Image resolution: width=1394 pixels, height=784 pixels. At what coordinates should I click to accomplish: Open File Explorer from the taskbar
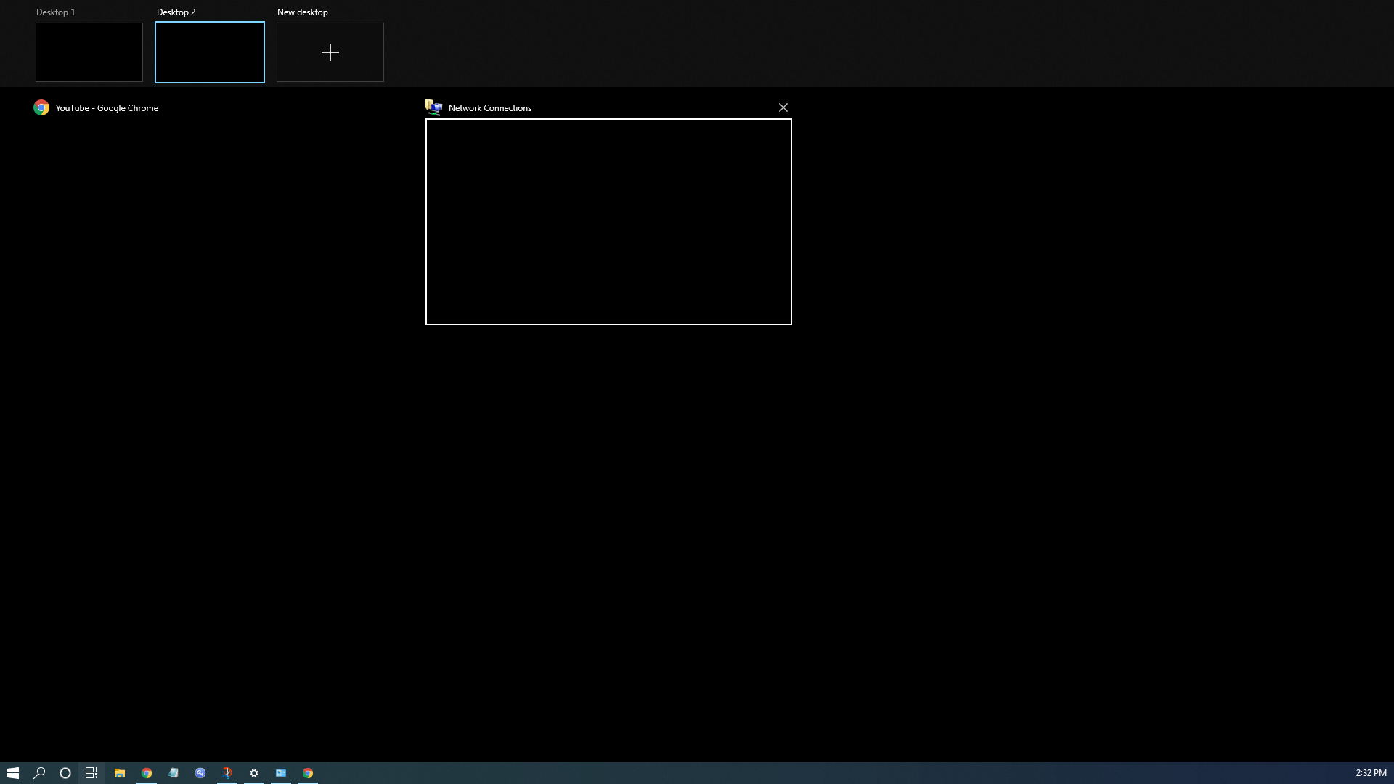coord(120,773)
